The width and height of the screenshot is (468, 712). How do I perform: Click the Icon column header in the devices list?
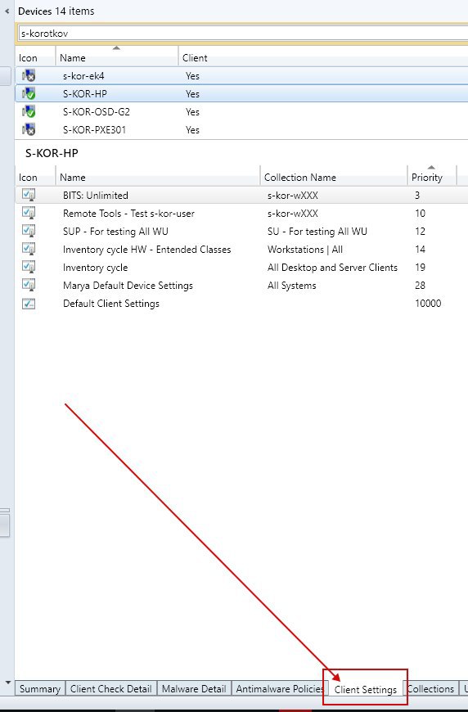(x=35, y=57)
